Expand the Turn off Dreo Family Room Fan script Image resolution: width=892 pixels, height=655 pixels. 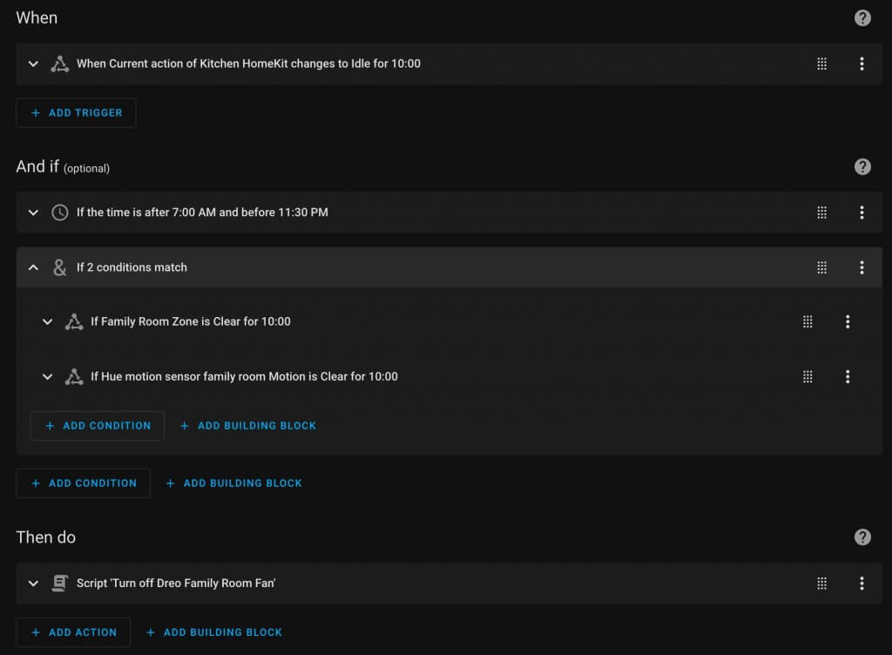[34, 583]
